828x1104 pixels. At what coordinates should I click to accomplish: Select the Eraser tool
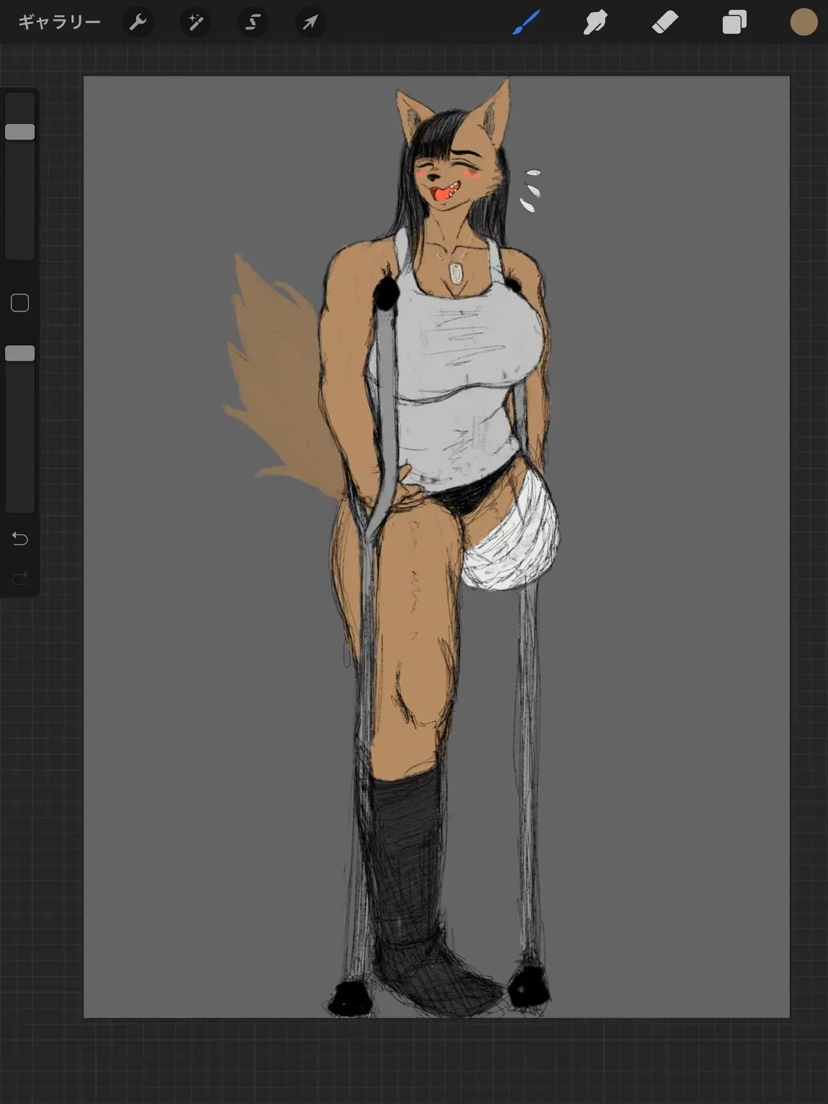pos(665,23)
